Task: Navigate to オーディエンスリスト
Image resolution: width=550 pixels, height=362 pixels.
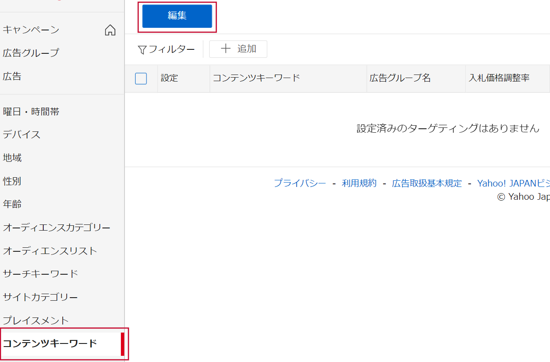Action: click(x=50, y=251)
